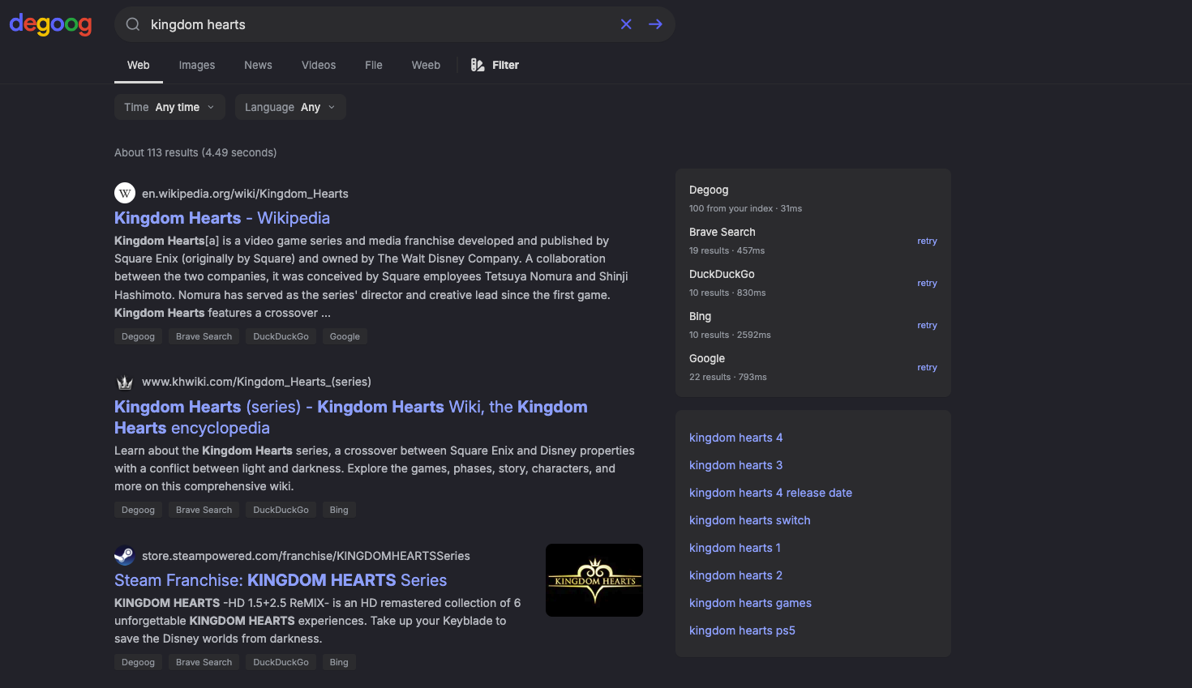Click DuckDuckGo tag under khwiki result

click(x=281, y=510)
